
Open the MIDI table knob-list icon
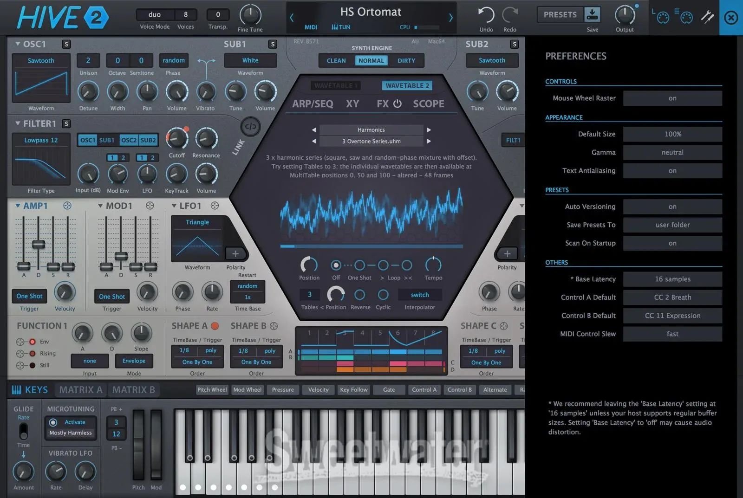tap(684, 16)
